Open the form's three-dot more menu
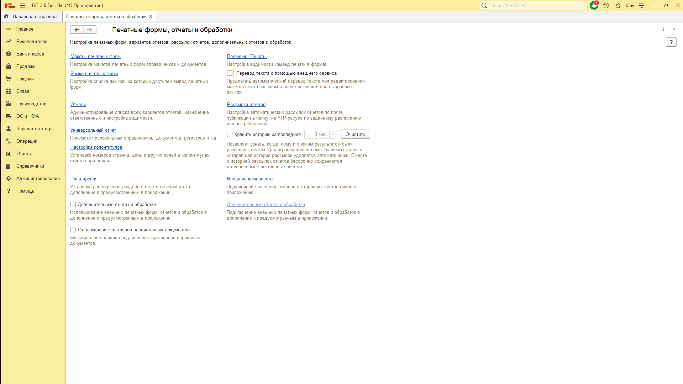The width and height of the screenshot is (683, 384). (x=663, y=30)
